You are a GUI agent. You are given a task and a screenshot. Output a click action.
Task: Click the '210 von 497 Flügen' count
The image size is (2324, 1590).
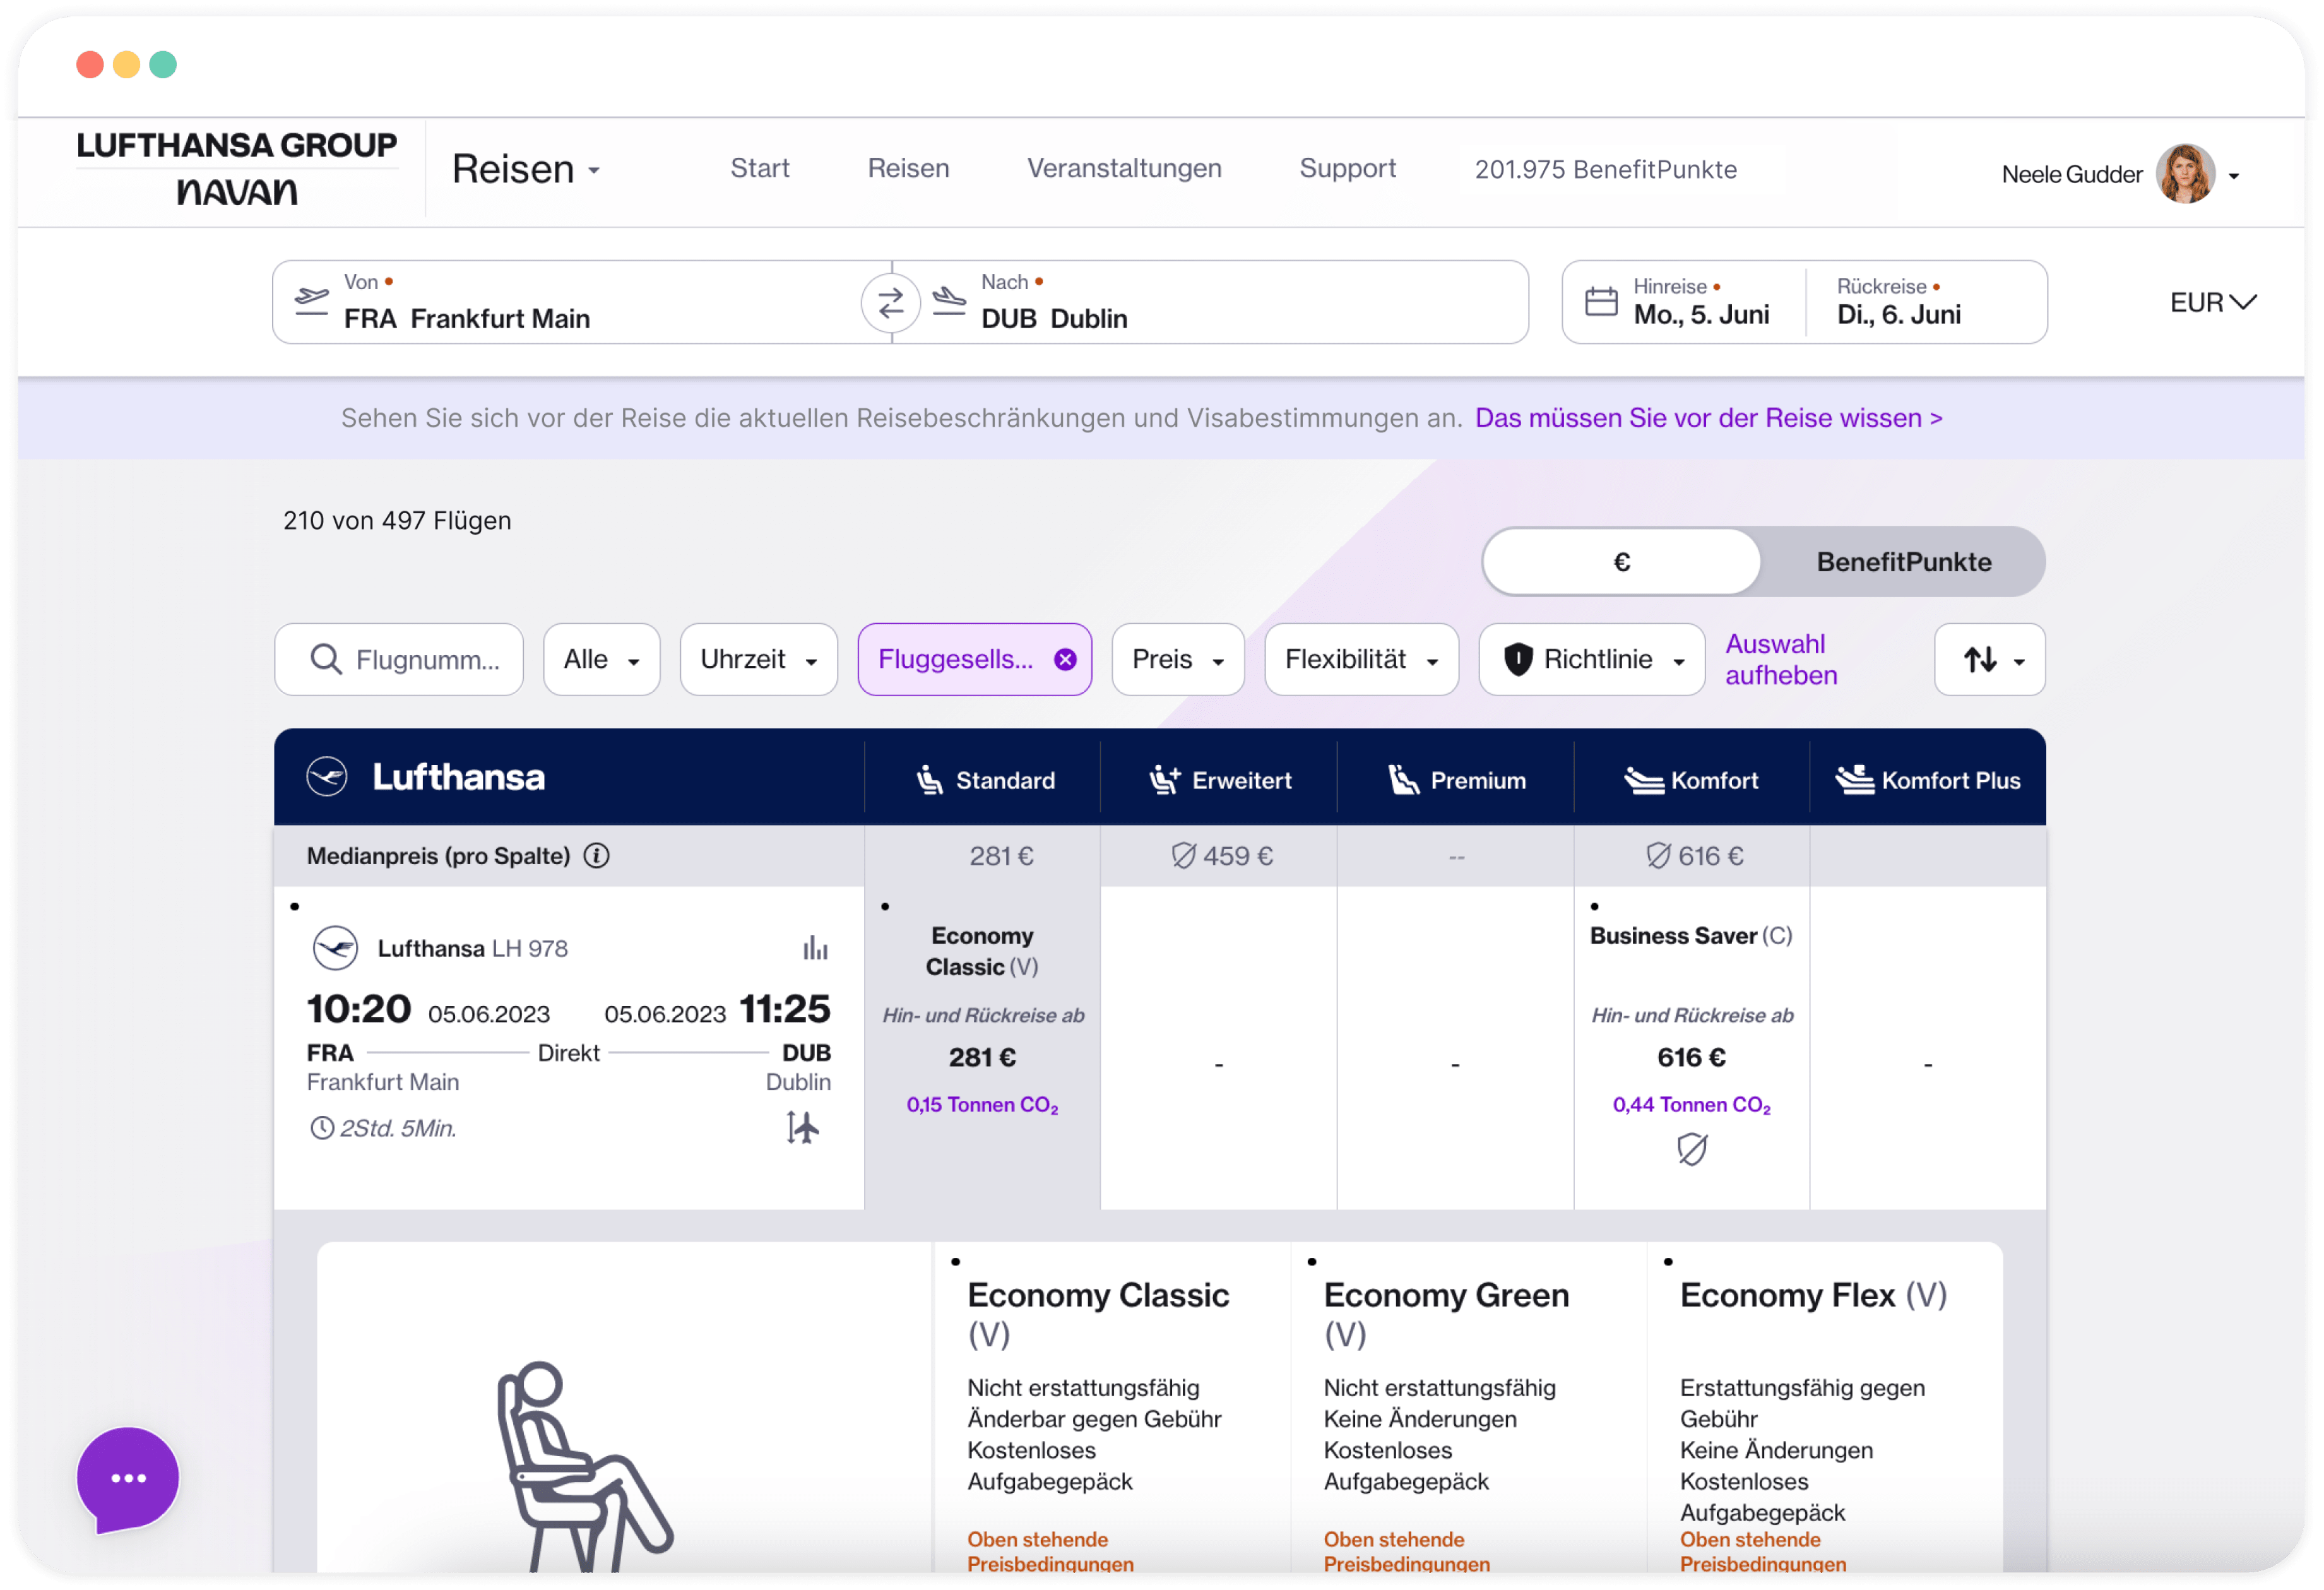pos(396,520)
